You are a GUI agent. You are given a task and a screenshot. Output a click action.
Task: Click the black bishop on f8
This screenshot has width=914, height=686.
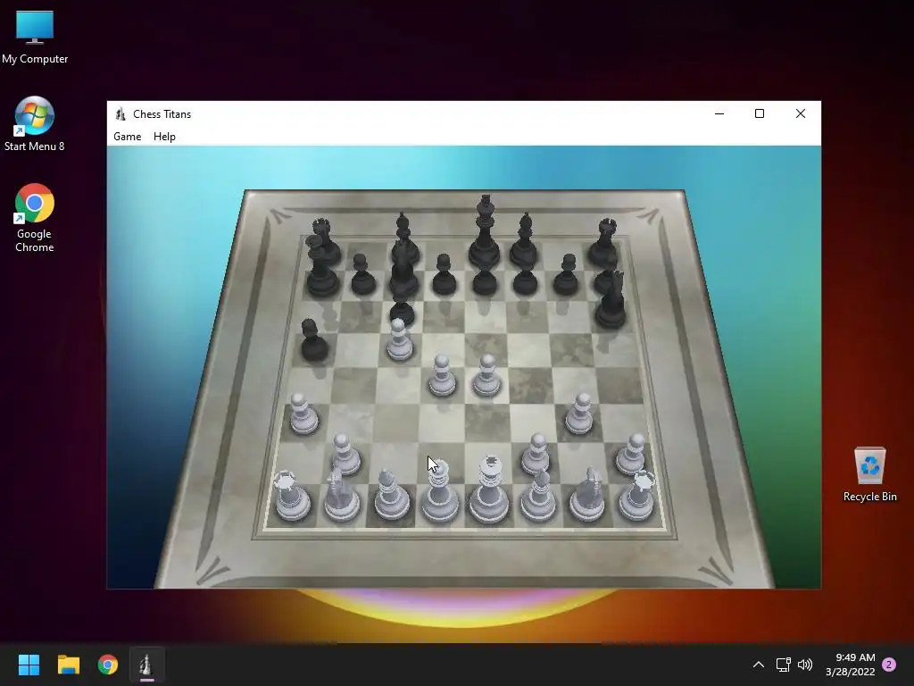click(x=524, y=240)
